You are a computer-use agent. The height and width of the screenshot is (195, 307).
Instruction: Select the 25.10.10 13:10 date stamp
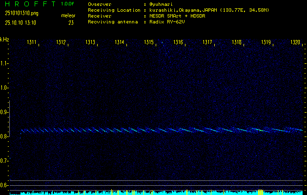coord(21,22)
